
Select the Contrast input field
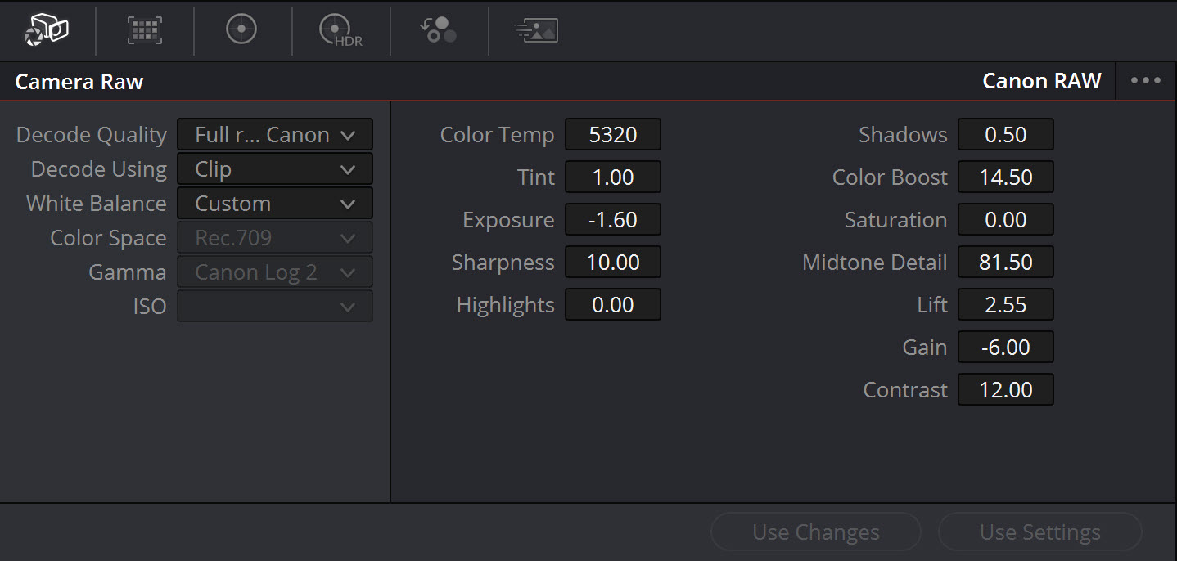pos(1005,389)
